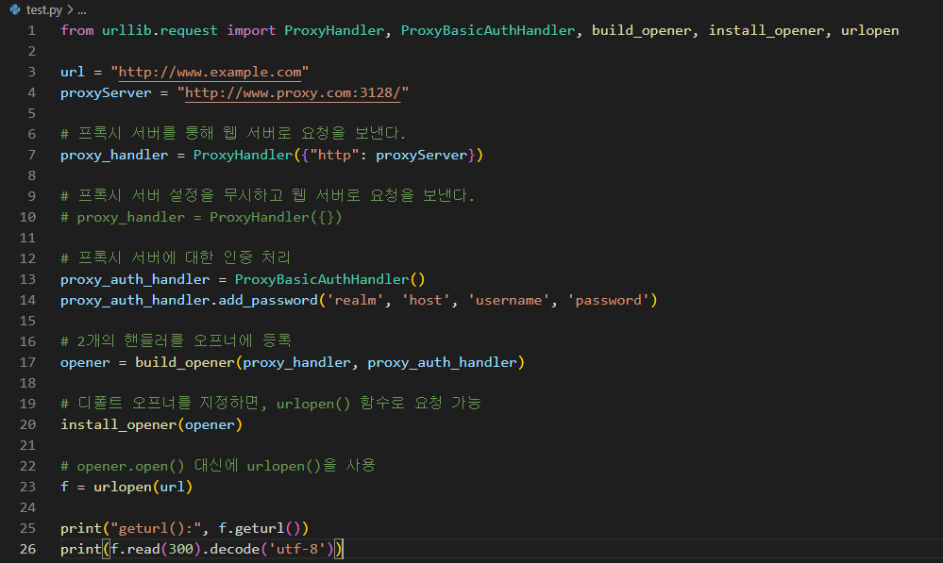Click line number 13 in gutter
Image resolution: width=943 pixels, height=563 pixels.
click(x=27, y=279)
